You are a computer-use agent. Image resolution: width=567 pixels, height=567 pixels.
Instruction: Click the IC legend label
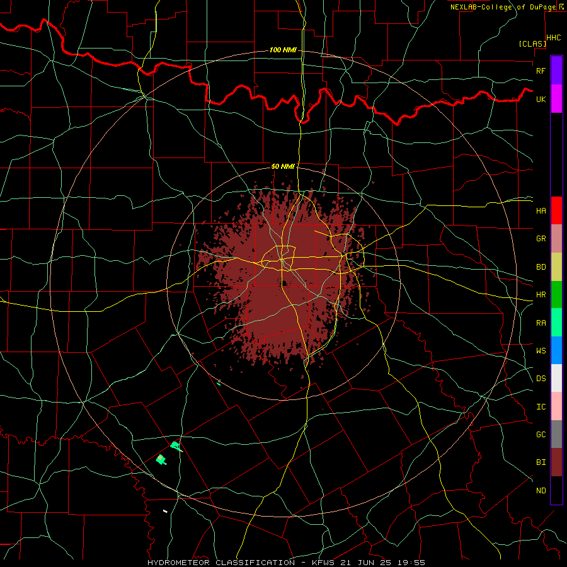(x=541, y=407)
